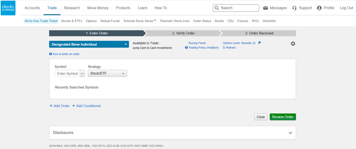Open trade settings gear icon
This screenshot has width=356, height=149.
[x=293, y=44]
